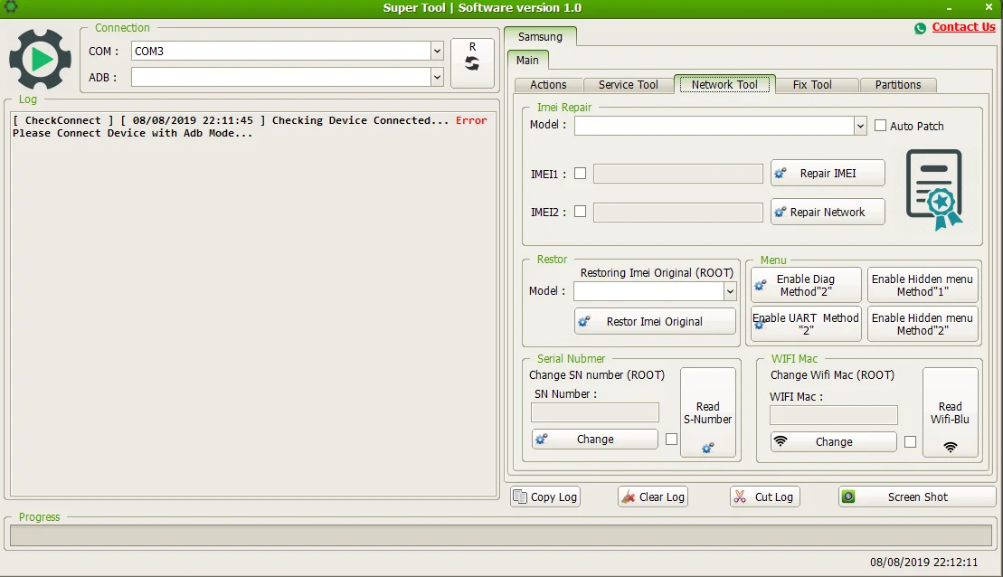Click the Repair IMEI button label
The image size is (1003, 577).
[828, 173]
